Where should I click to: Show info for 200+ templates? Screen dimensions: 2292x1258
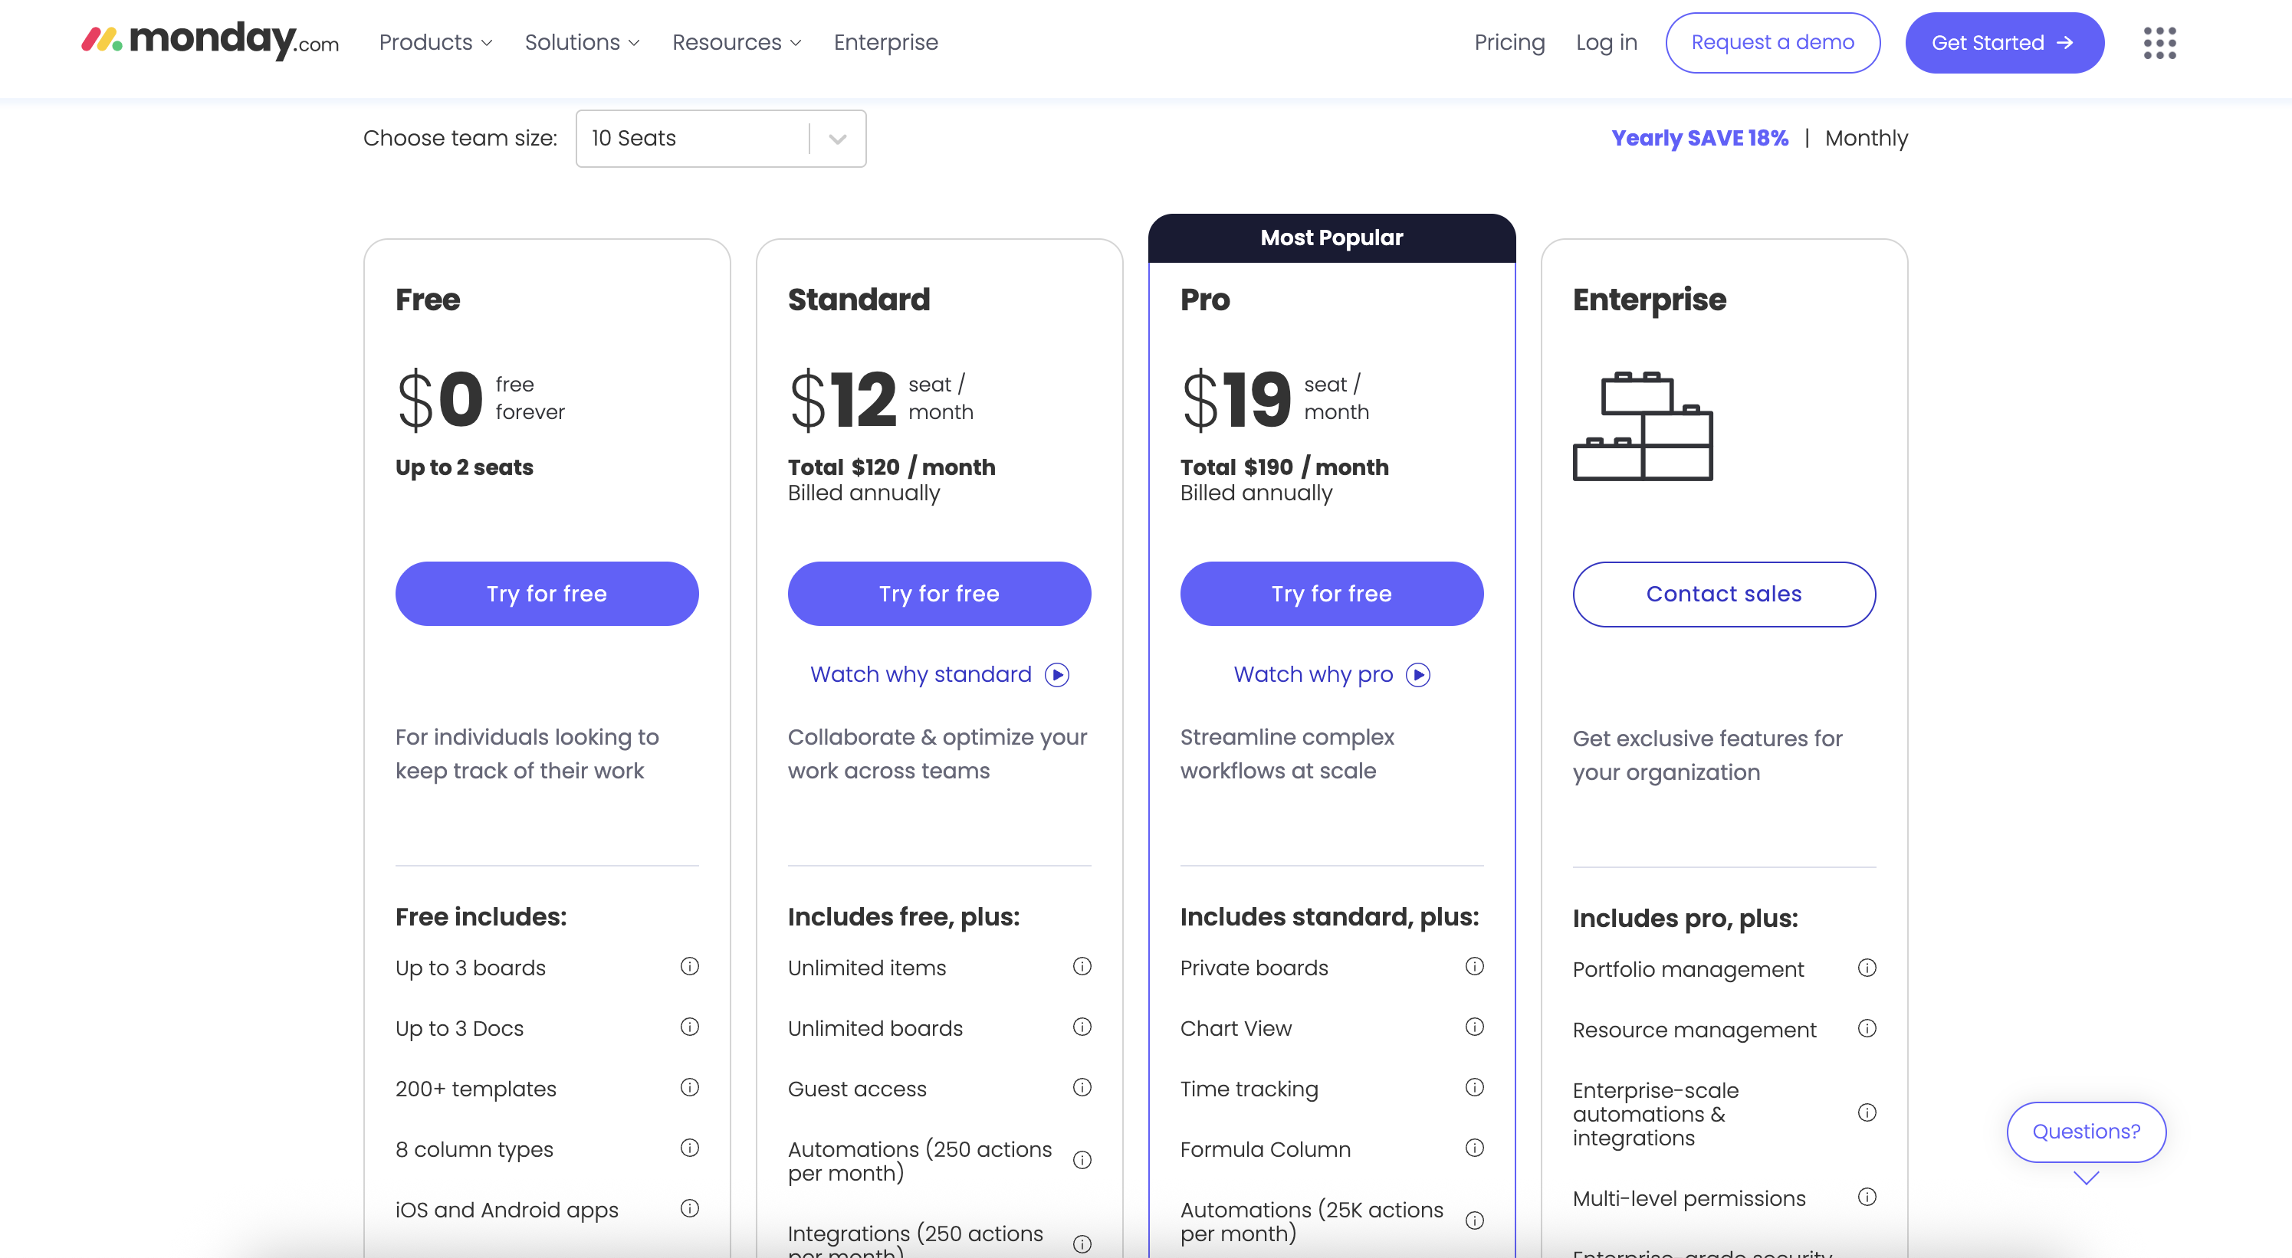[x=690, y=1087]
